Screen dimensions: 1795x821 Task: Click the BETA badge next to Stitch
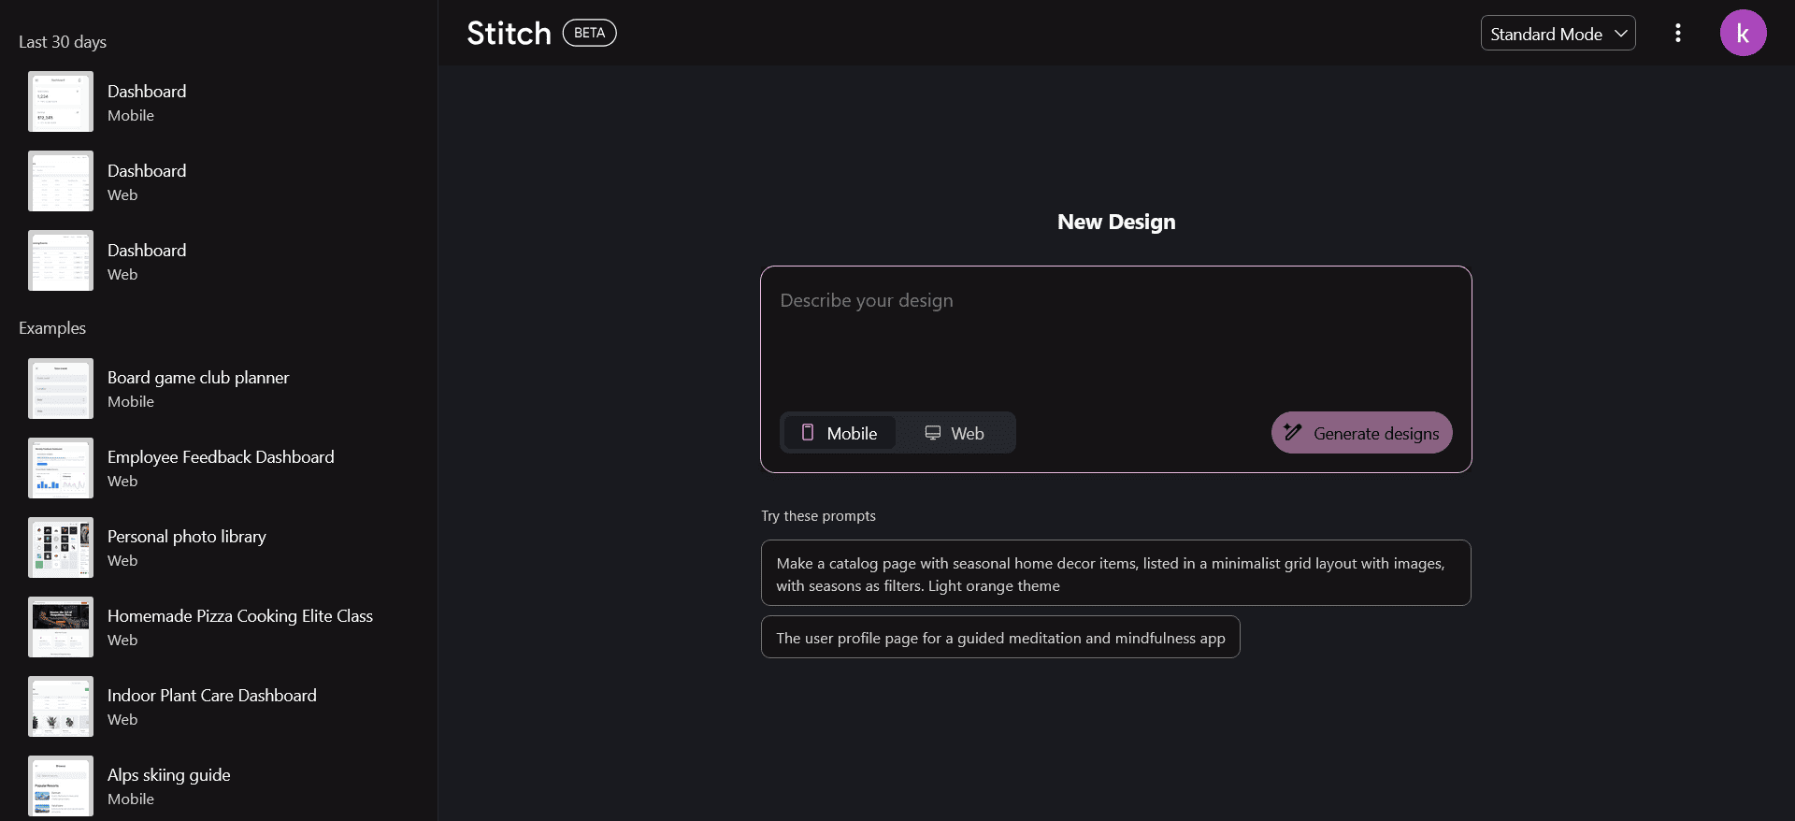589,33
